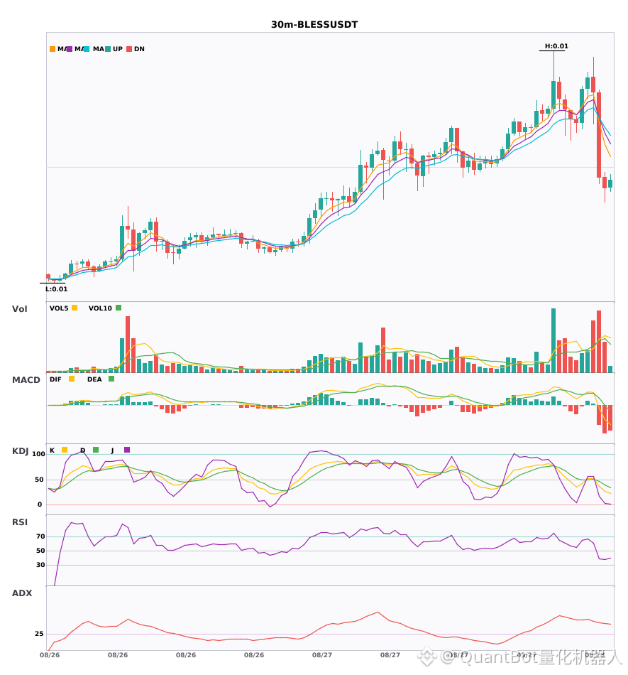Image resolution: width=628 pixels, height=675 pixels.
Task: Click the ADX axis value 25
Action: pos(39,634)
